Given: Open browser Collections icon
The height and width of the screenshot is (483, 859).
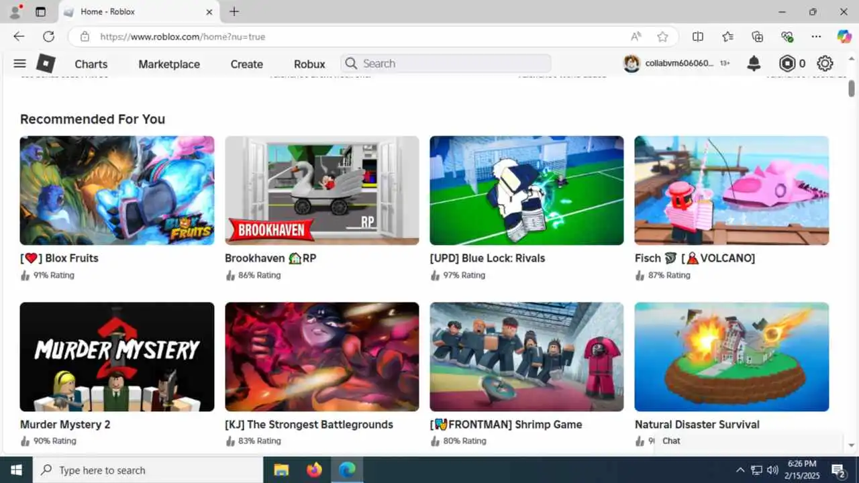Looking at the screenshot, I should [x=757, y=37].
